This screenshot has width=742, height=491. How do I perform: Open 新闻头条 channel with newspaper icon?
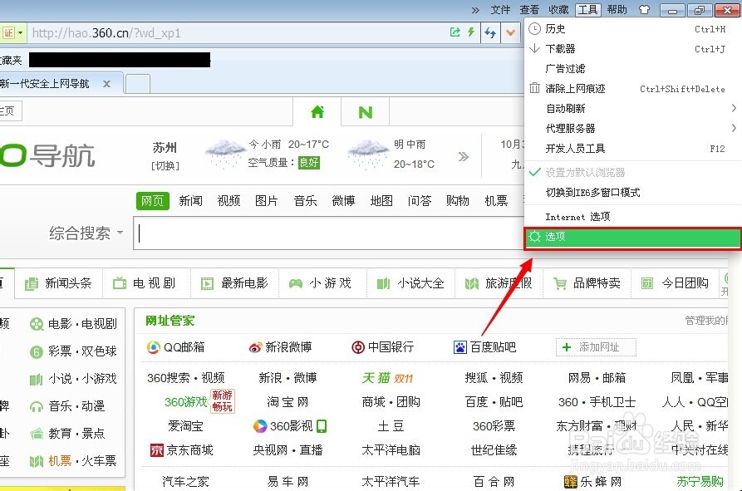click(57, 283)
